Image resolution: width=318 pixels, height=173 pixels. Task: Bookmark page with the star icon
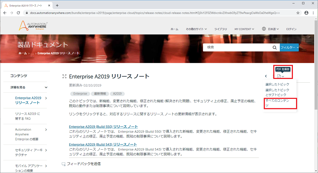(x=298, y=13)
